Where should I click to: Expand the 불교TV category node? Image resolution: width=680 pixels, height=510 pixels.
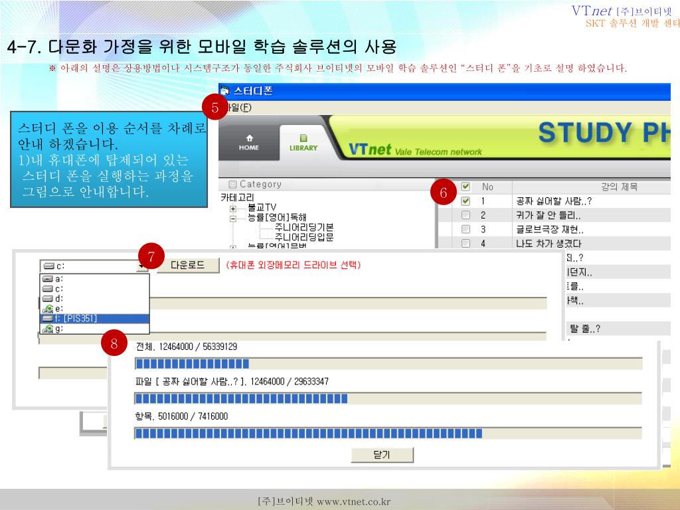pyautogui.click(x=233, y=209)
